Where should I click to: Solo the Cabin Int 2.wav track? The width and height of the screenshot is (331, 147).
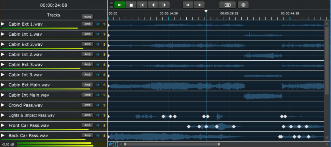[x=104, y=55]
